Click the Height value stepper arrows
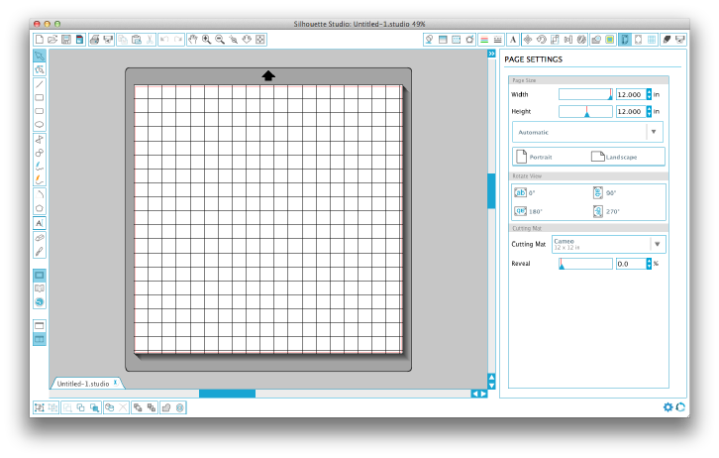This screenshot has width=719, height=458. [649, 111]
